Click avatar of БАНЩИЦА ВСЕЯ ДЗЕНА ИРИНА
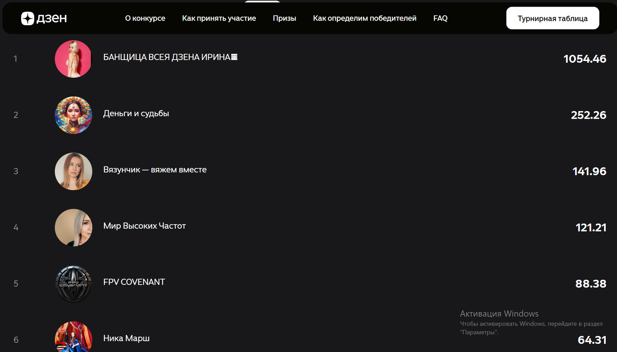The height and width of the screenshot is (352, 617). 73,59
